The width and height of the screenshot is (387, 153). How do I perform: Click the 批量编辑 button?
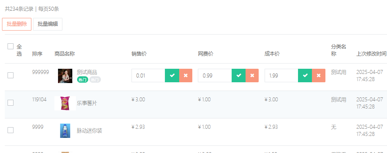pos(48,24)
